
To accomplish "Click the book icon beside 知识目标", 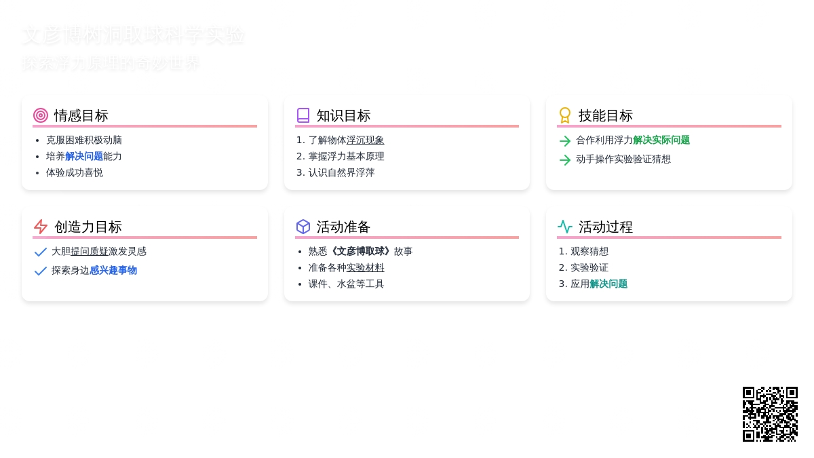I will coord(303,115).
